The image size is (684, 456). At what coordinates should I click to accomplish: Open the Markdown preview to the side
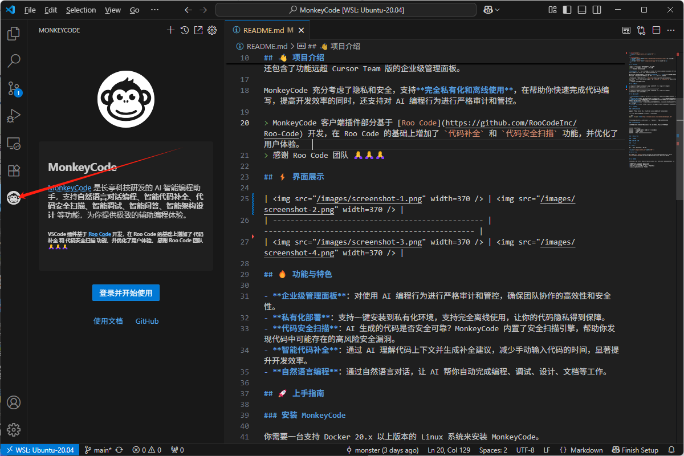tap(626, 30)
